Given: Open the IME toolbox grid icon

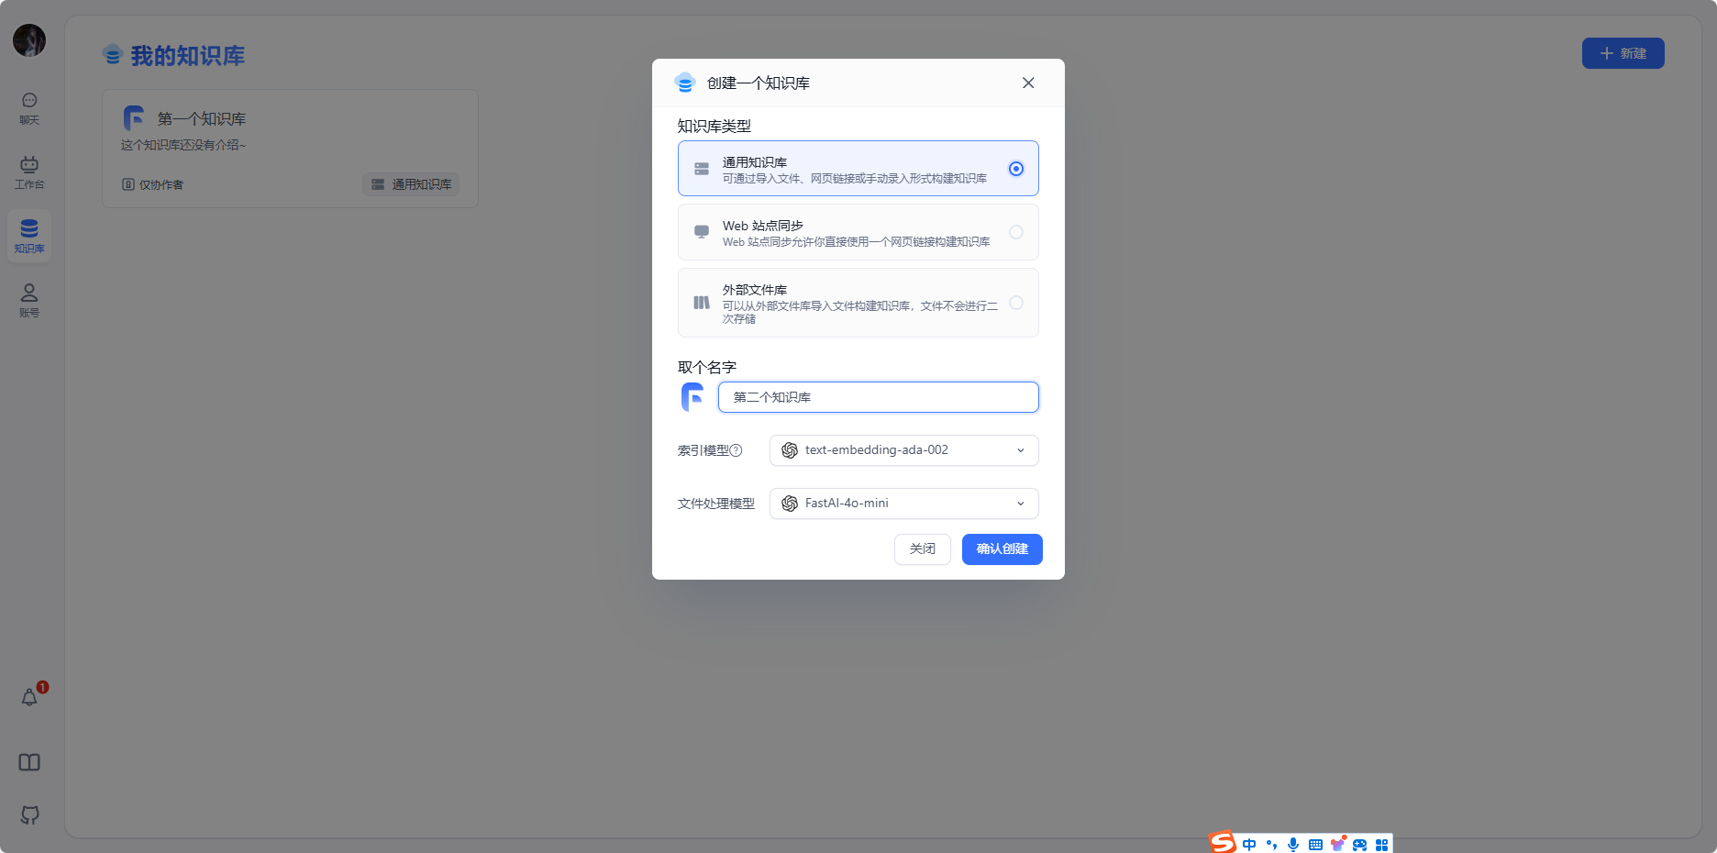Looking at the screenshot, I should 1381,845.
